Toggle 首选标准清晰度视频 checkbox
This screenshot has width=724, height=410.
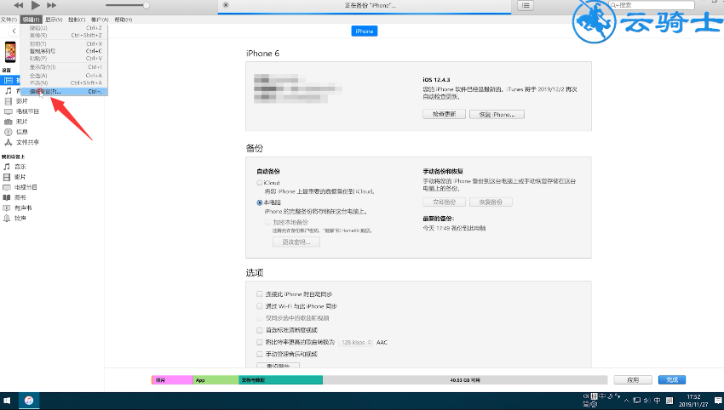tap(260, 330)
